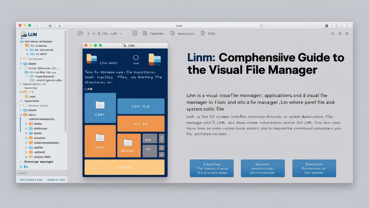The width and height of the screenshot is (369, 208).
Task: Select the 'obalts' blue folder icon
Action: click(x=31, y=133)
